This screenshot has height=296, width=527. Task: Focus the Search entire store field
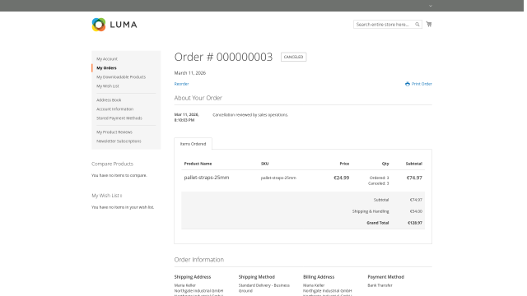pos(388,24)
